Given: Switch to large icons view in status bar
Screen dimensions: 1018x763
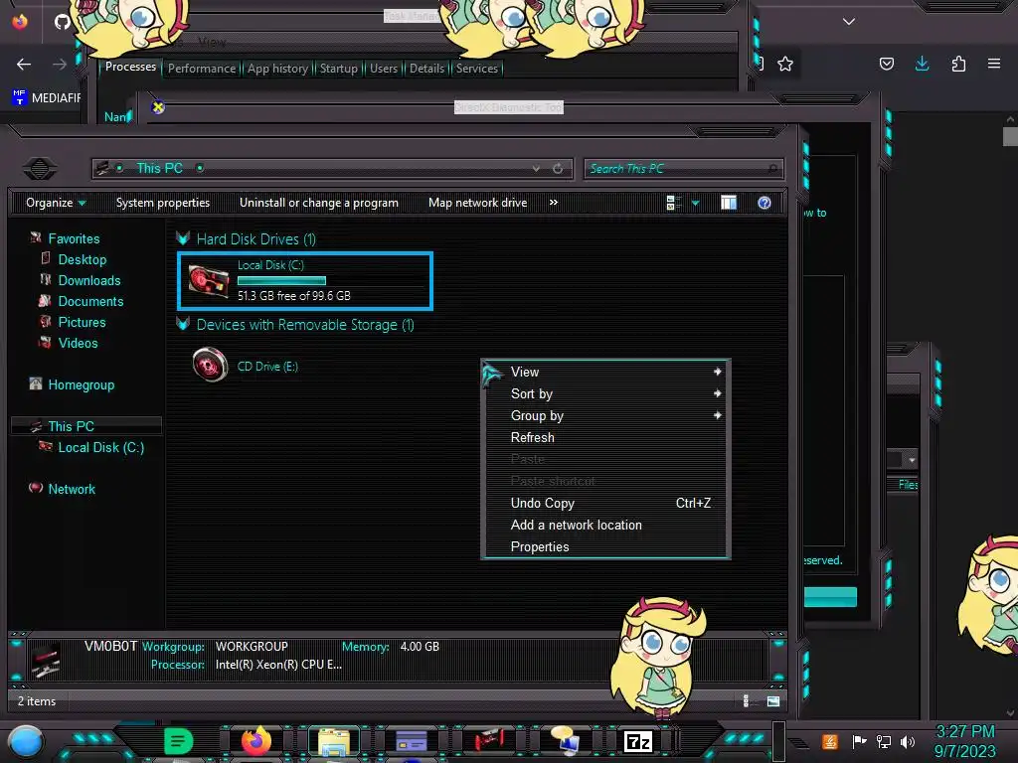Looking at the screenshot, I should point(773,701).
